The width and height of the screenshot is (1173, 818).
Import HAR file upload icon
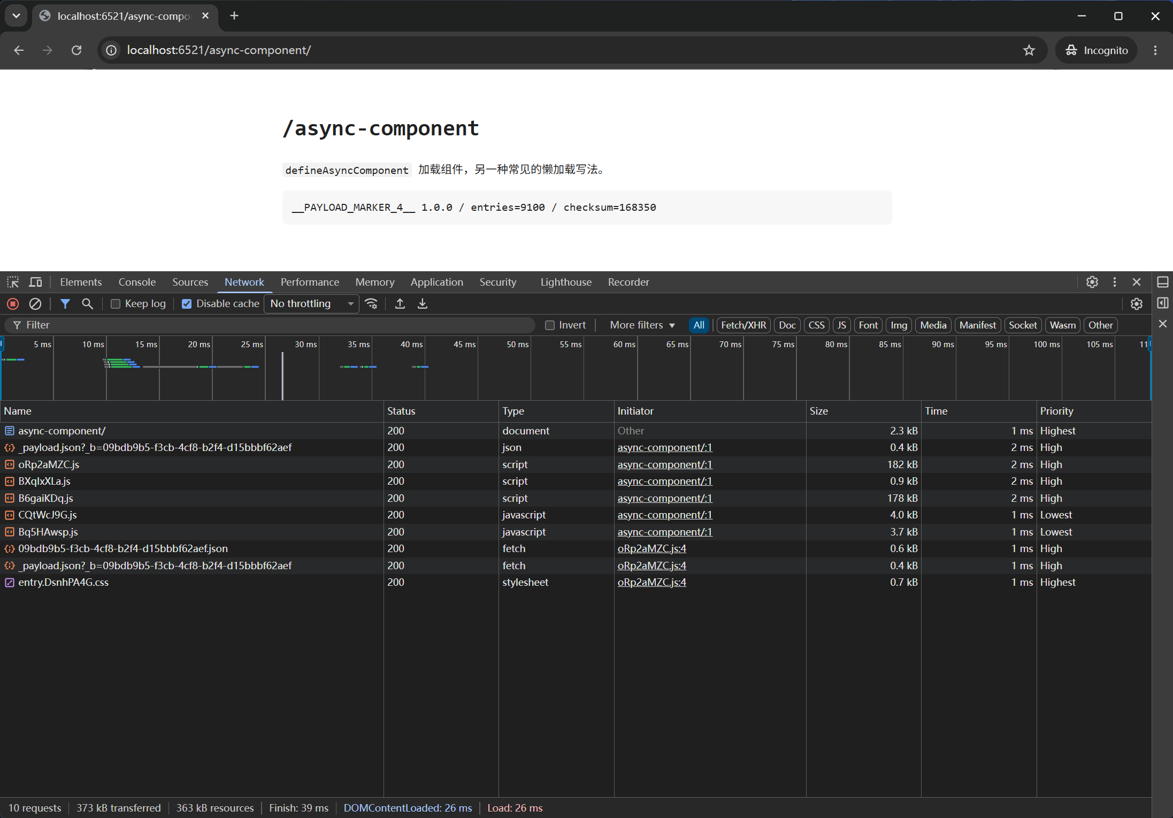(400, 304)
